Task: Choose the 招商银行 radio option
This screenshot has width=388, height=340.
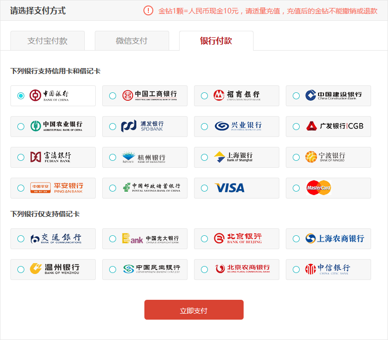Action: 204,96
